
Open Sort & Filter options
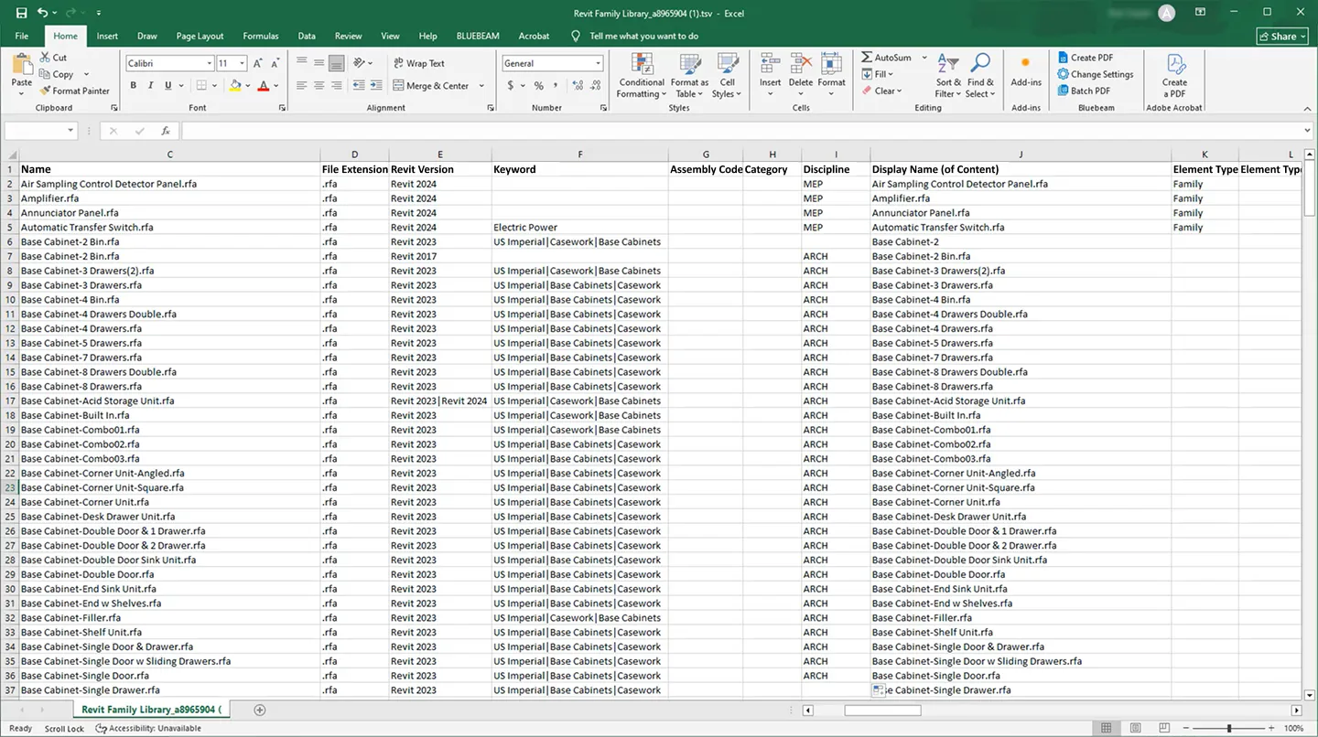click(x=947, y=75)
